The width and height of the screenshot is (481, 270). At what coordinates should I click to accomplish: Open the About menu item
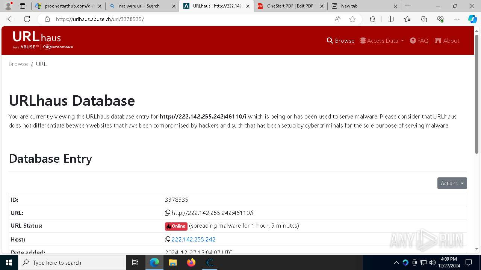[447, 40]
